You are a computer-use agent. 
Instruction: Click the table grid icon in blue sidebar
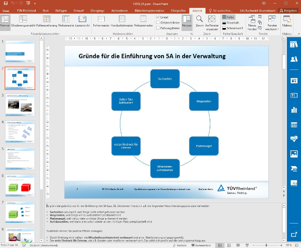[294, 125]
